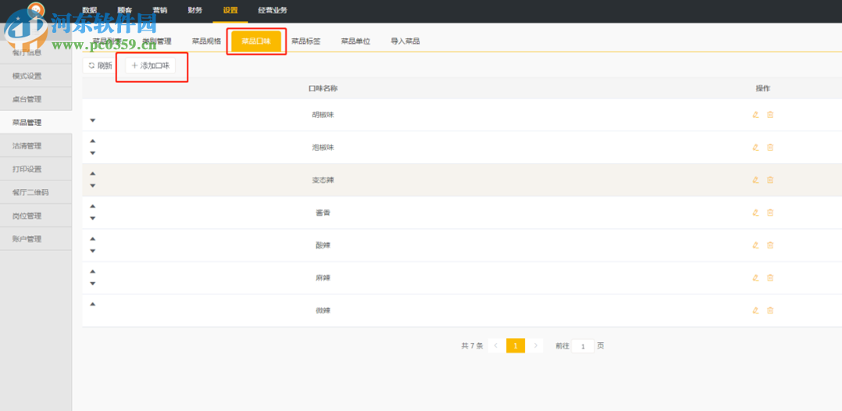Move 泡椒味 up one position
Image resolution: width=842 pixels, height=411 pixels.
pos(92,141)
